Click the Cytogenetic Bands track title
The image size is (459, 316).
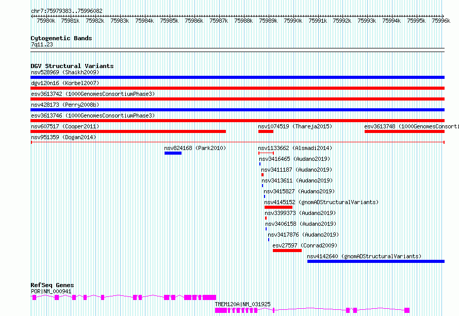click(x=61, y=38)
